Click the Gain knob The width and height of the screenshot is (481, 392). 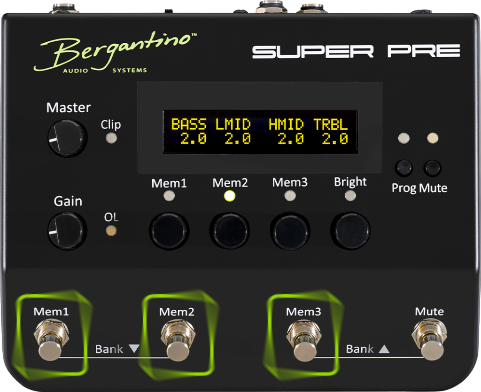point(67,231)
